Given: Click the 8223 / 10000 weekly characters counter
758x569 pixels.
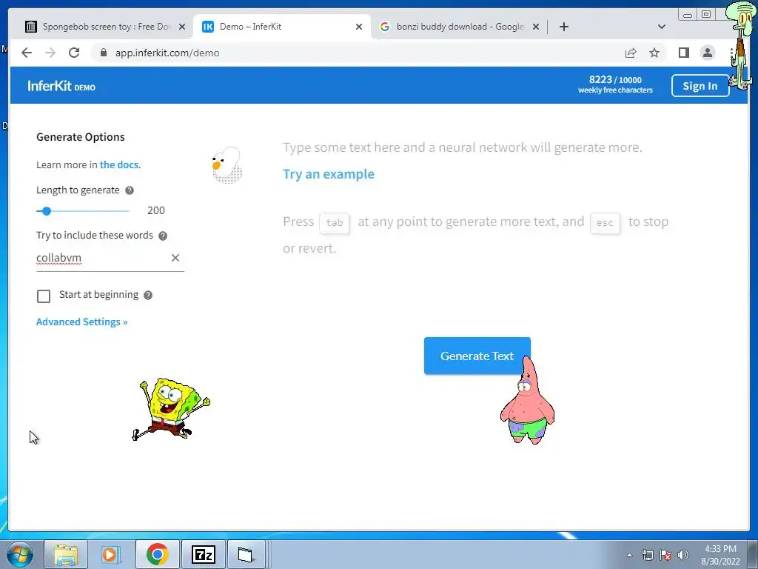Looking at the screenshot, I should point(615,84).
